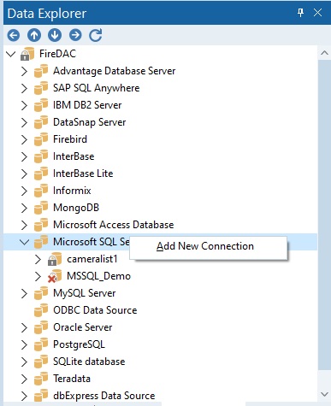Click the MongoDB database icon
Image resolution: width=331 pixels, height=406 pixels.
pyautogui.click(x=41, y=208)
